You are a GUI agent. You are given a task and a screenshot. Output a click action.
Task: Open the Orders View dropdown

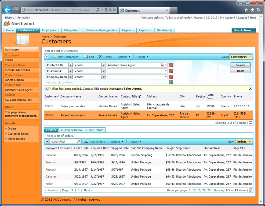pyautogui.click(x=244, y=142)
